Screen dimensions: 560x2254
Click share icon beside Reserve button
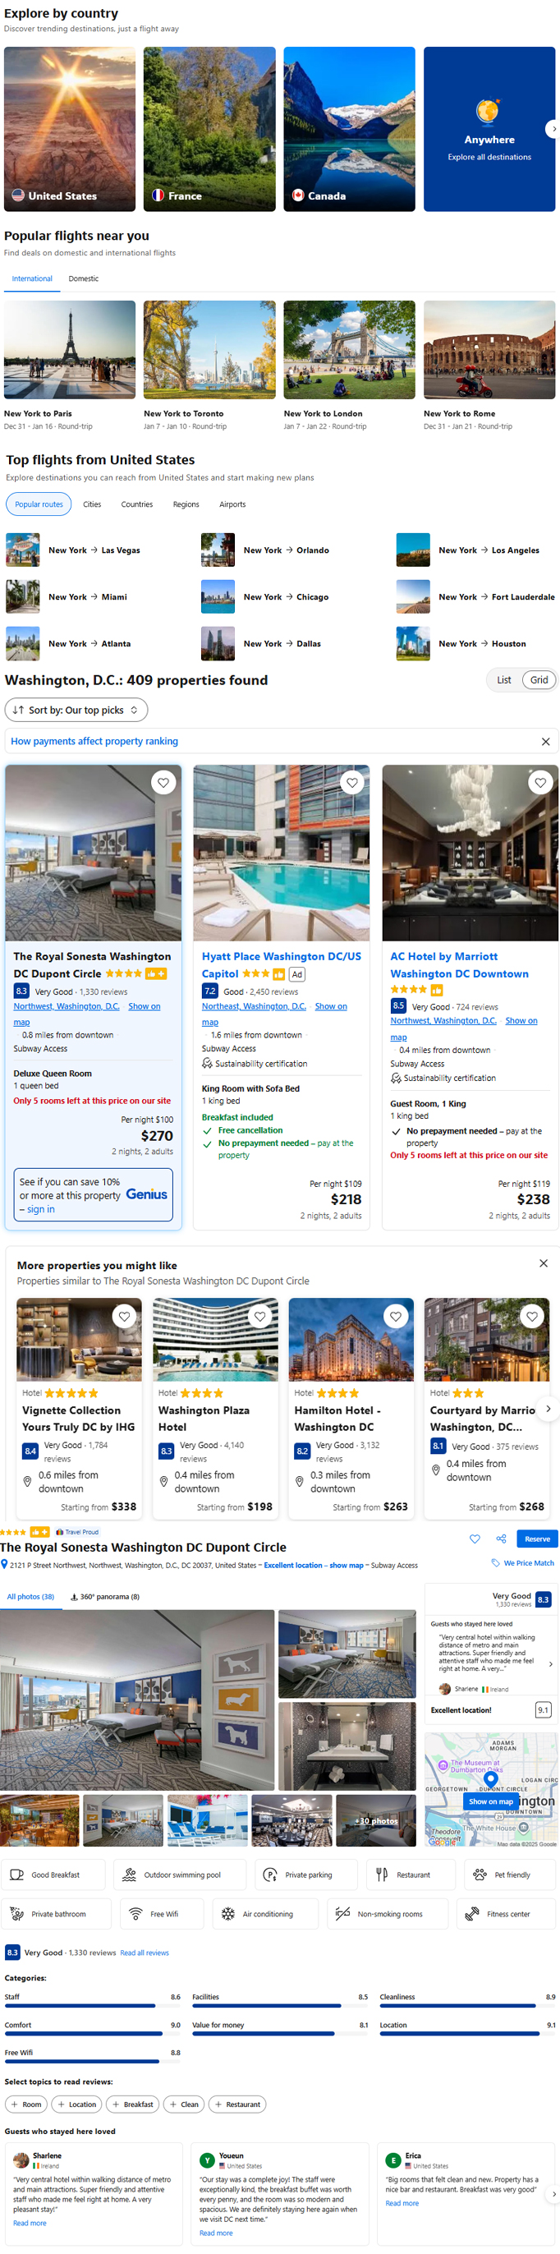tap(502, 1539)
